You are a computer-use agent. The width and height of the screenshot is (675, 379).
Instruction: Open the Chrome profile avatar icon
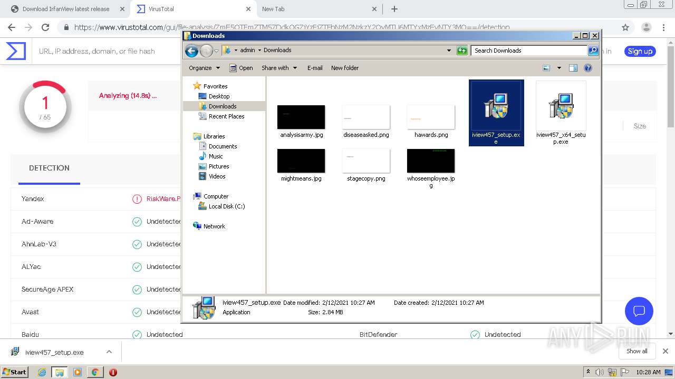pos(646,27)
